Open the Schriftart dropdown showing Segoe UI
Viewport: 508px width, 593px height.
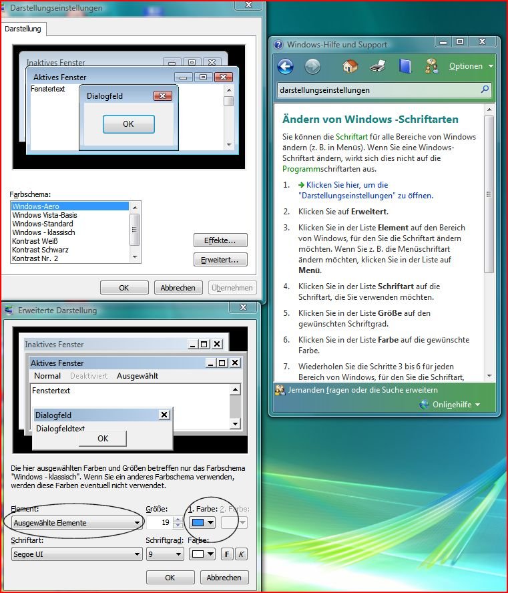77,554
